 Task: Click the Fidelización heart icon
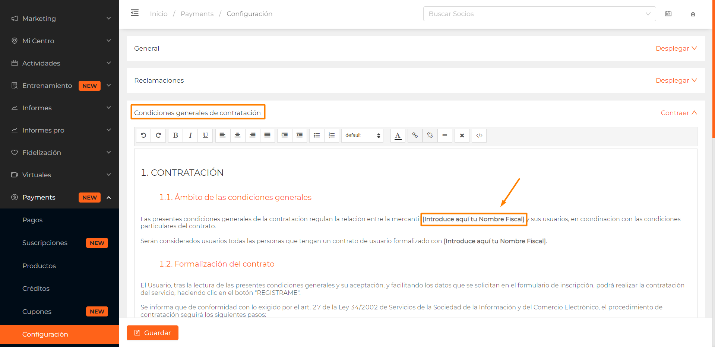pos(15,152)
